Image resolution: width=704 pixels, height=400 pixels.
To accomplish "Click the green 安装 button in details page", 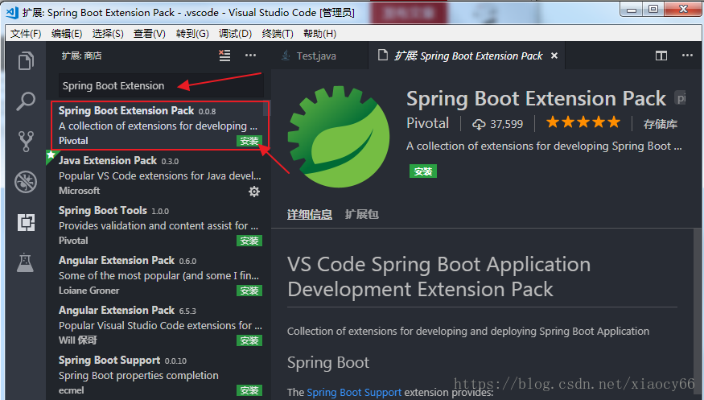I will pos(423,171).
